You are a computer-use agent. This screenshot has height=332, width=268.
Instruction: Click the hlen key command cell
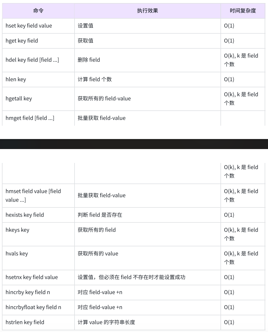tap(38, 80)
